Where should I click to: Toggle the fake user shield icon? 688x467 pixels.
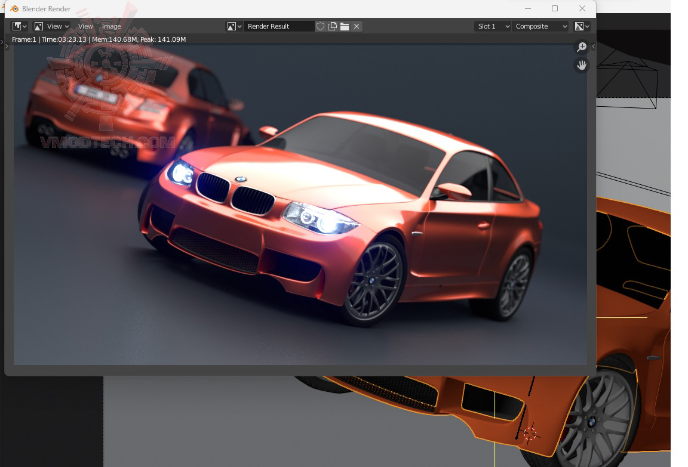(320, 26)
